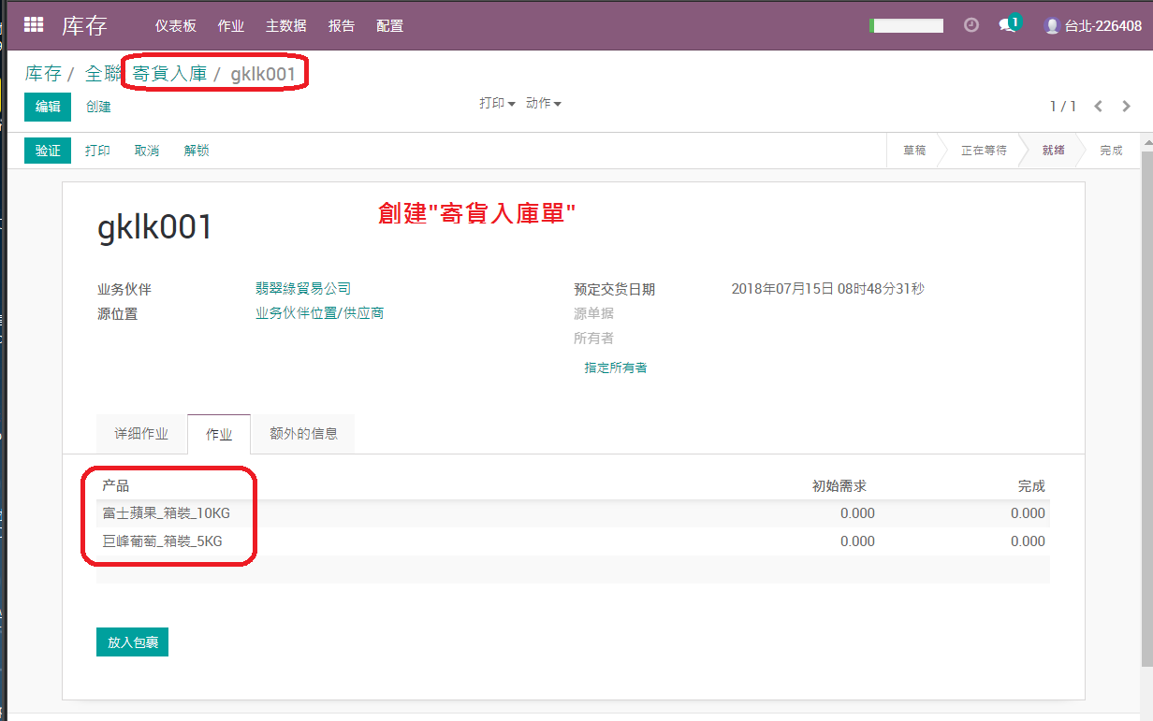The width and height of the screenshot is (1153, 721).
Task: Open the apps grid menu icon
Action: coord(34,25)
